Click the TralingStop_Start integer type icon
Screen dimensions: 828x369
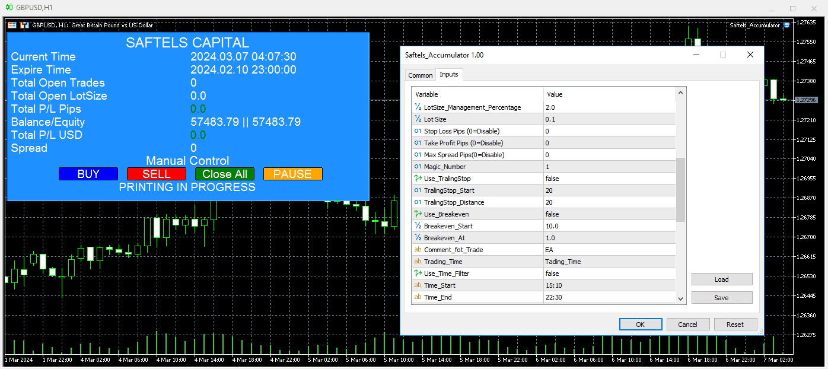tap(418, 190)
